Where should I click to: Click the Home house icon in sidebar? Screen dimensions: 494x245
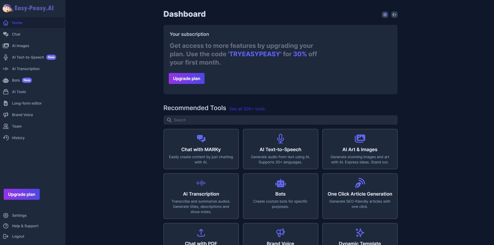click(x=6, y=23)
